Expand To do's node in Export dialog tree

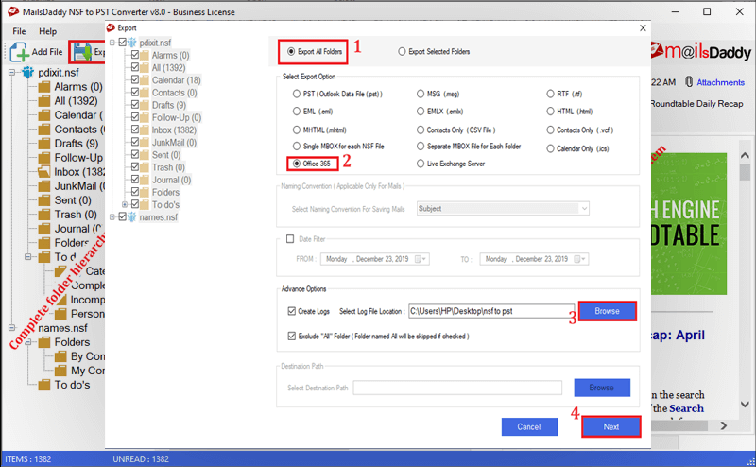(x=125, y=204)
